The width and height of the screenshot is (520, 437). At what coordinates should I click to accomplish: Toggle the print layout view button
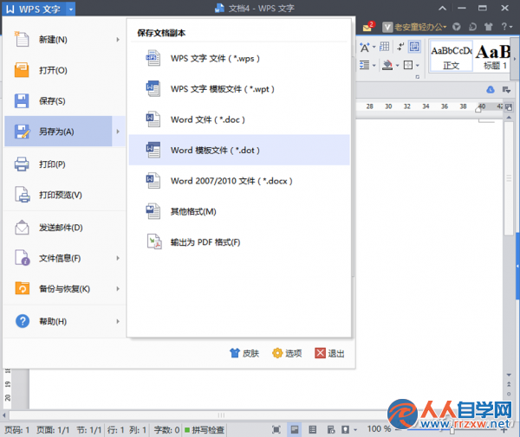(294, 430)
